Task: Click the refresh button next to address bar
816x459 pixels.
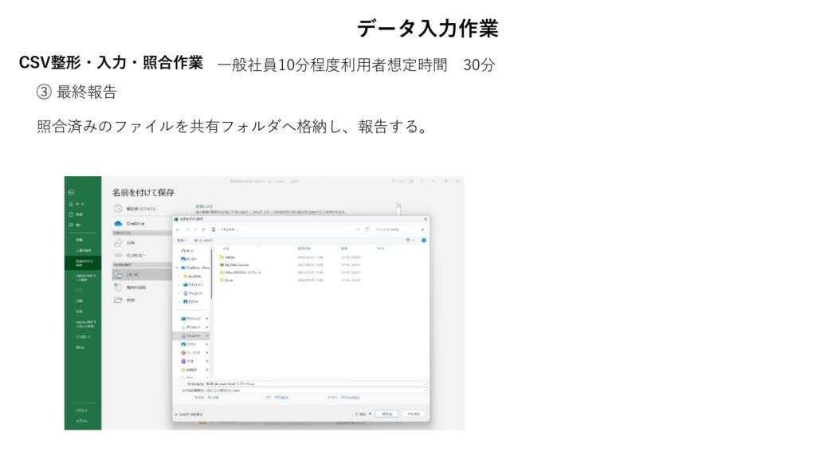Action: pyautogui.click(x=367, y=229)
